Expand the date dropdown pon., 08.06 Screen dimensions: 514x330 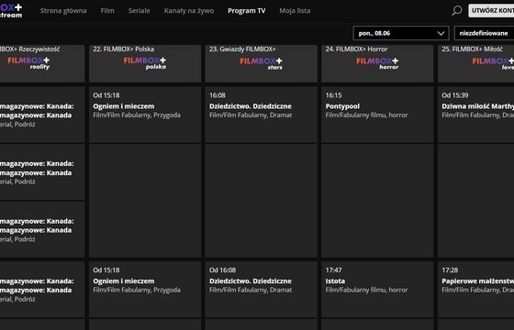(401, 33)
